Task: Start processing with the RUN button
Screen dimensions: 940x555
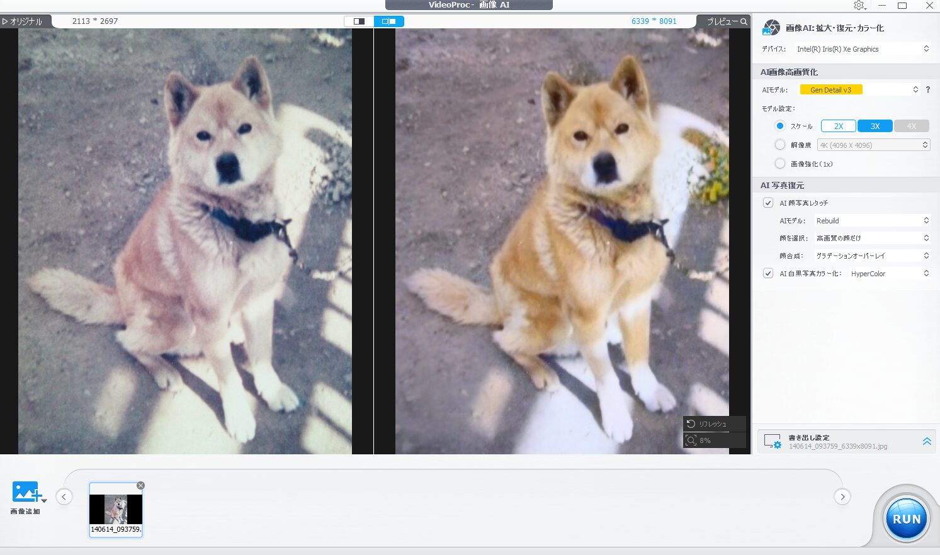Action: pos(907,519)
